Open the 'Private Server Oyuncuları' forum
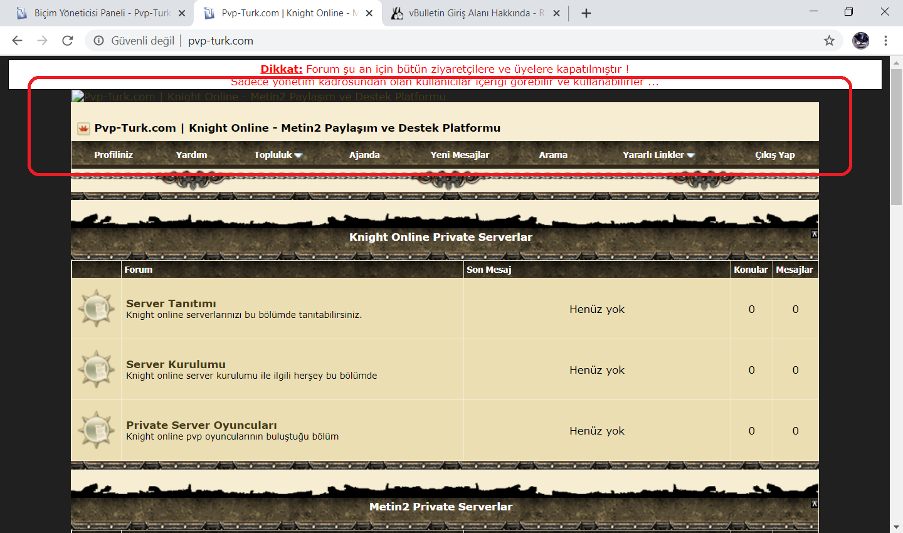This screenshot has width=903, height=533. coord(201,425)
